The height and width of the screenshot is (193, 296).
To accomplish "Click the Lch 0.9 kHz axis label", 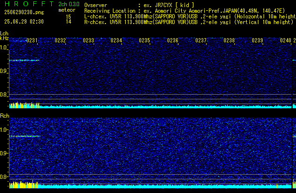I will point(4,71).
